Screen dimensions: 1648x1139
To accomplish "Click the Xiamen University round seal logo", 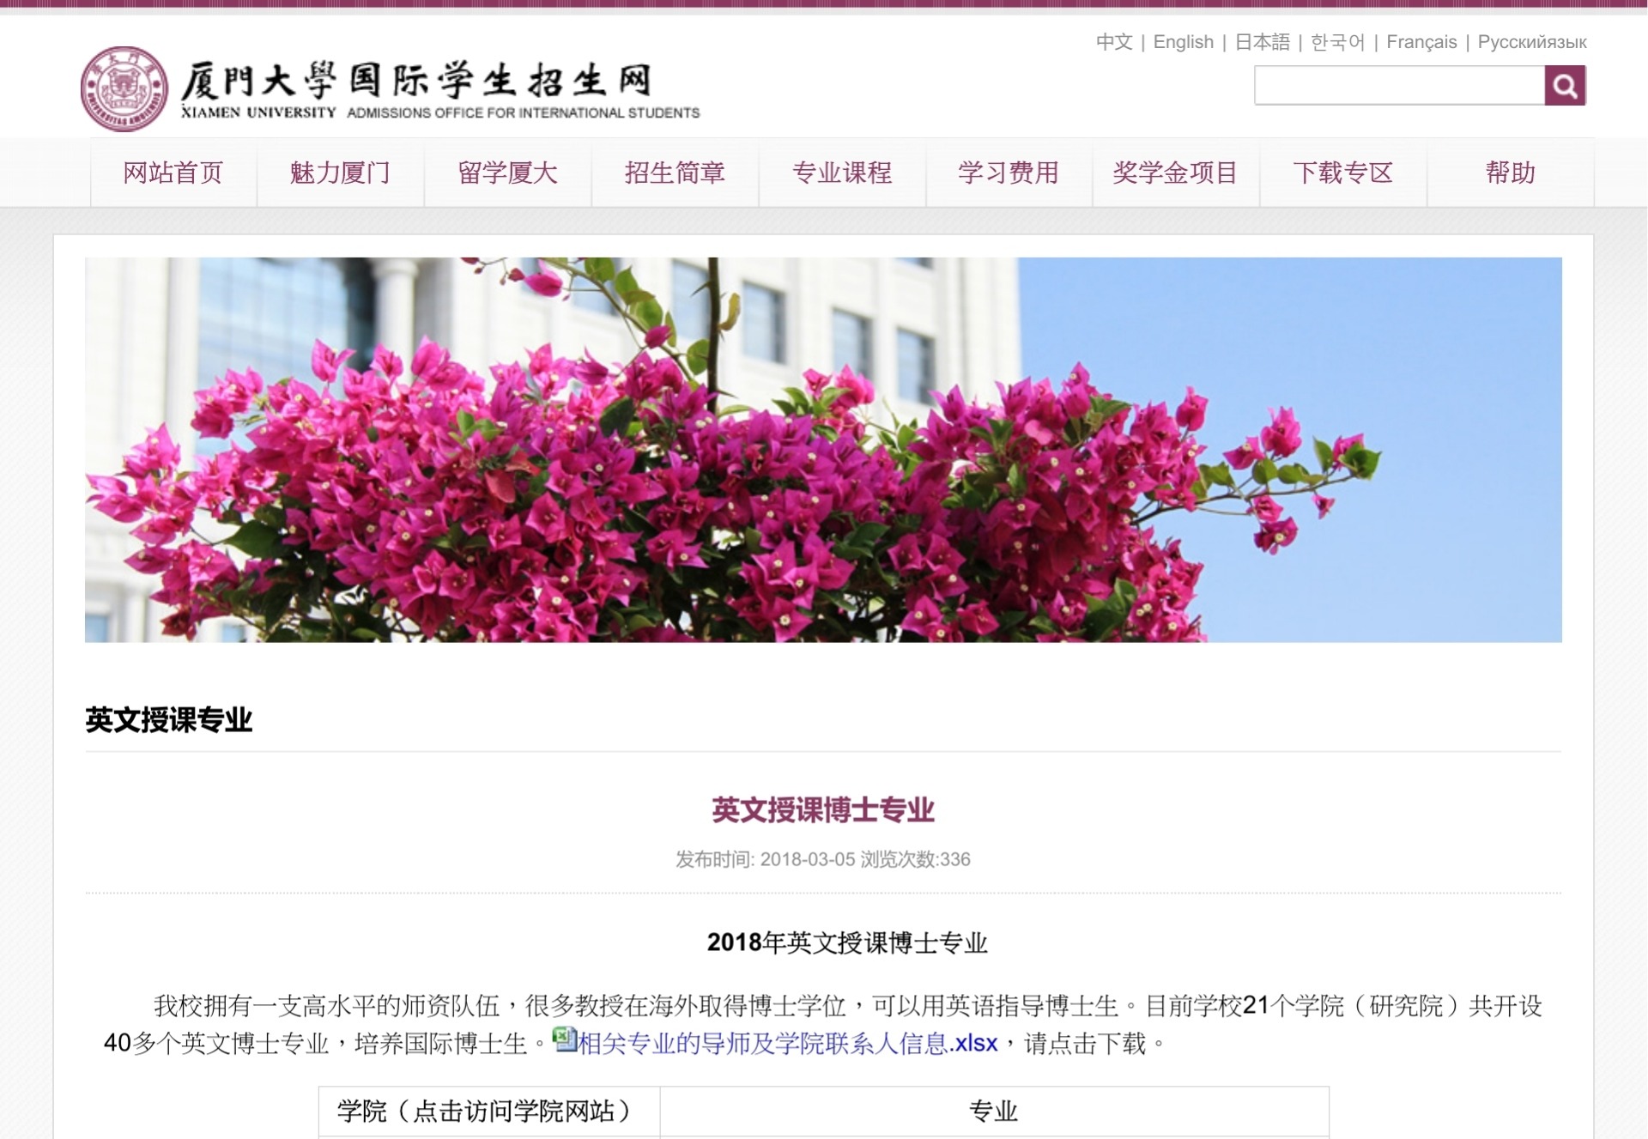I will (x=124, y=89).
